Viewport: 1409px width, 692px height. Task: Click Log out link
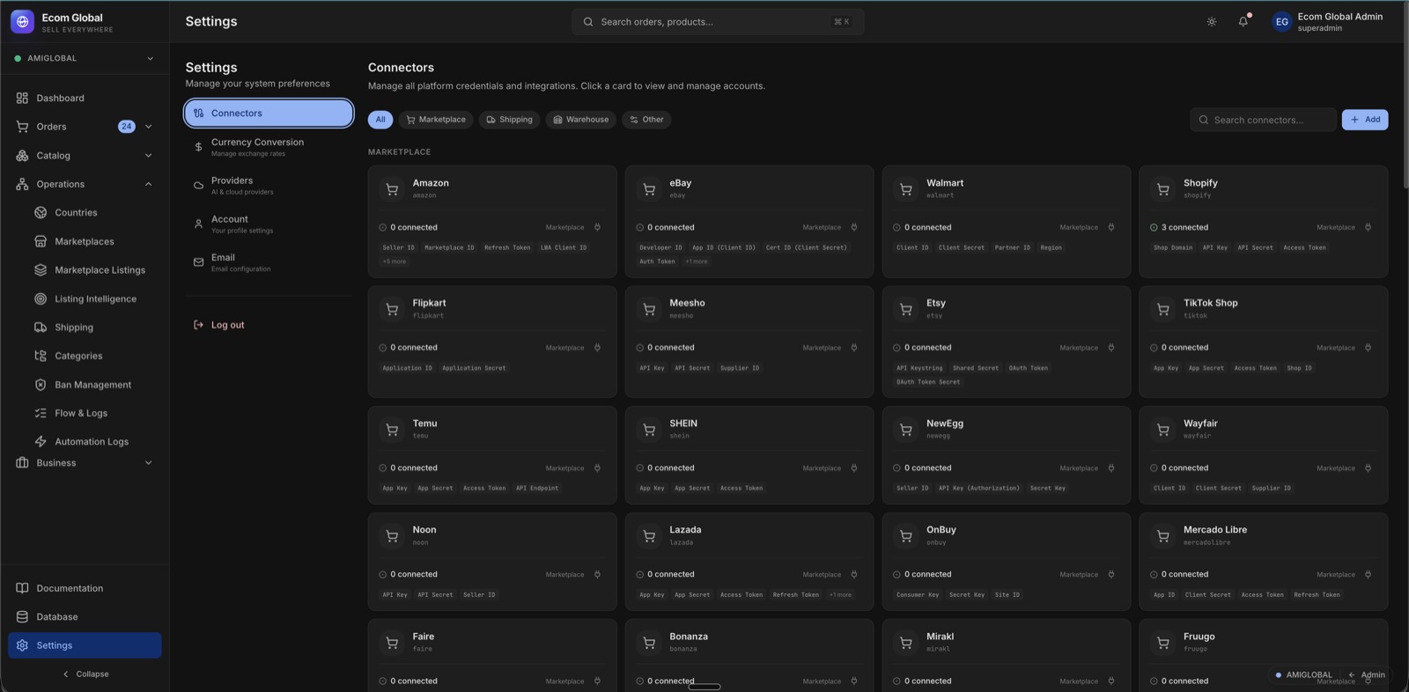pyautogui.click(x=227, y=325)
